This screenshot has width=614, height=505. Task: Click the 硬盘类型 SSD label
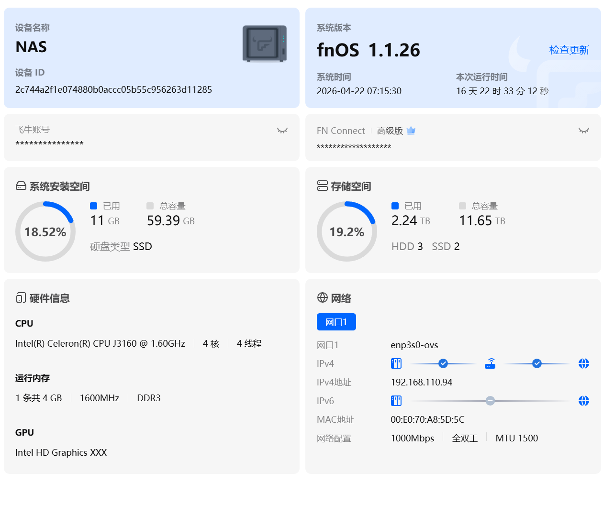[x=121, y=246]
